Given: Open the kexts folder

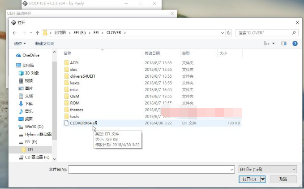Looking at the screenshot, I should [x=75, y=83].
